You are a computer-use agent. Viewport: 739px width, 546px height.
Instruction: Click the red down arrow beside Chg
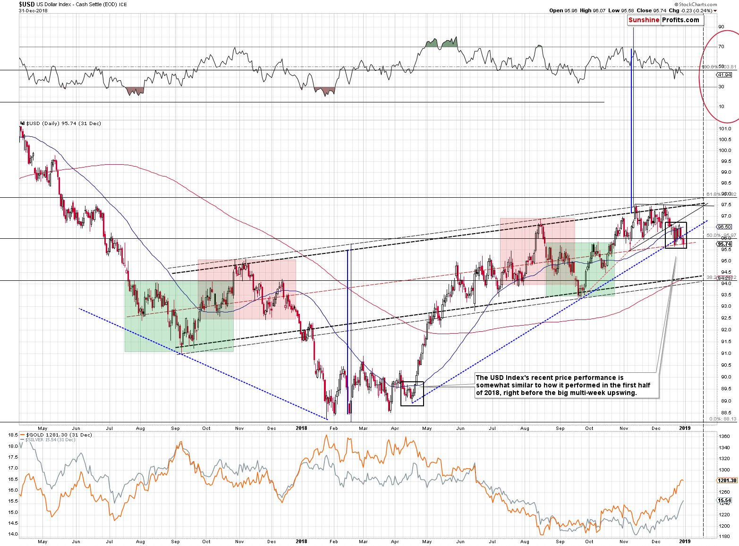click(715, 10)
